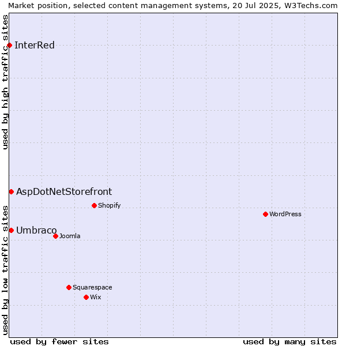Screen dimensions: 346x346
Task: Select the InterRed label
Action: (x=35, y=45)
